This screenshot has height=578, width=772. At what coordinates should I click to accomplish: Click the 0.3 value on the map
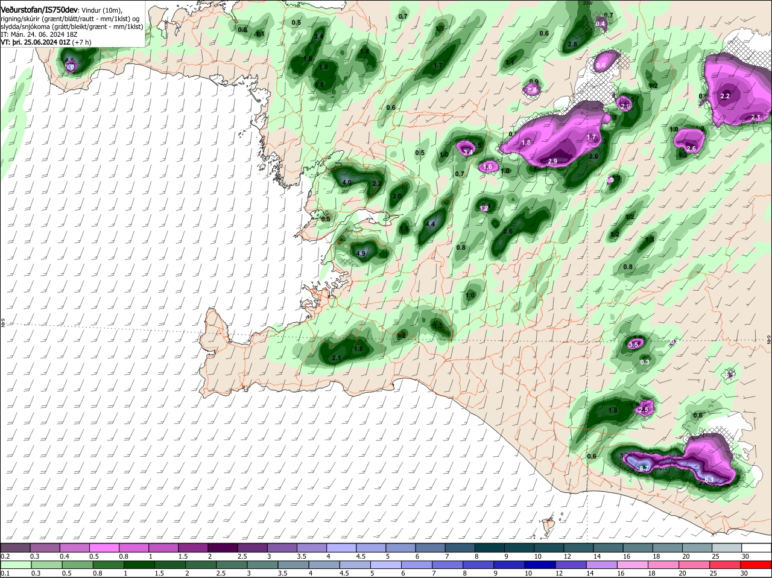pyautogui.click(x=645, y=362)
